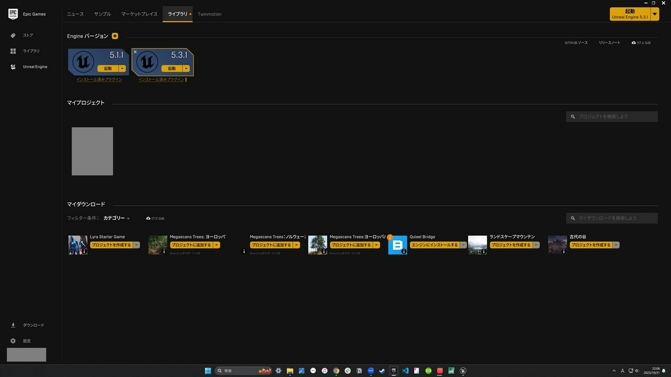Open ダウンロード in the left sidebar
Screen dimensions: 671x377
point(34,325)
